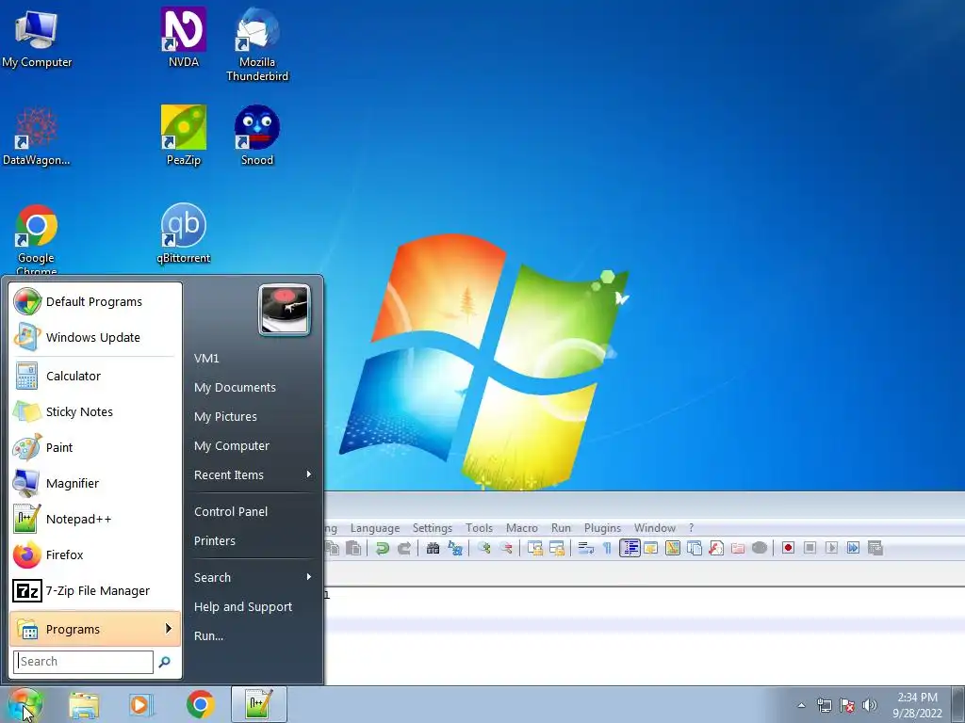965x723 pixels.
Task: Open Notepad++ Window menu
Action: 655,528
